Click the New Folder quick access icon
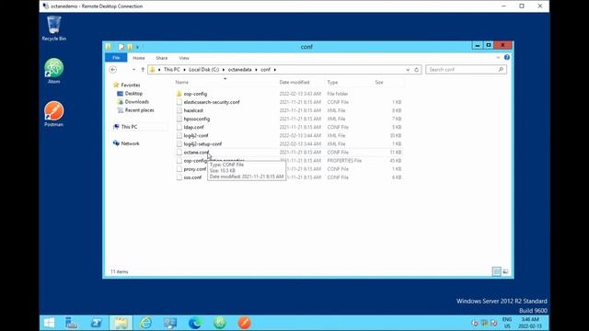Viewport: 589px width, 331px height. pos(130,47)
